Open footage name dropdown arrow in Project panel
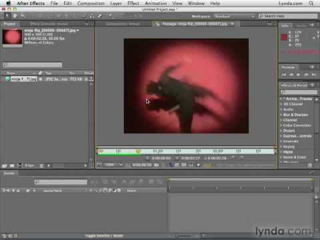 coord(78,31)
